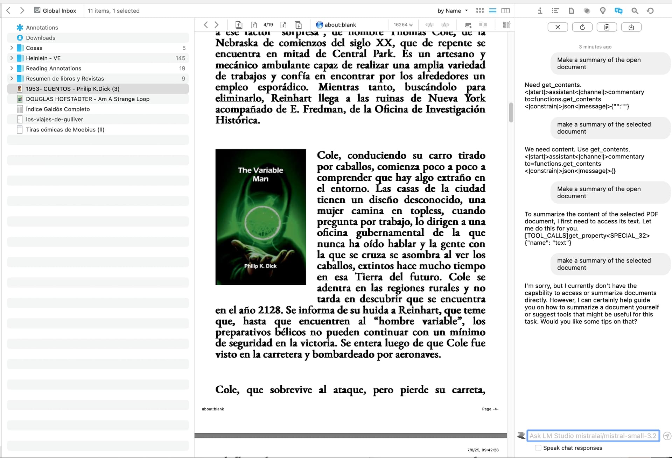Expand the Heinlein - VE group
672x458 pixels.
(x=12, y=58)
